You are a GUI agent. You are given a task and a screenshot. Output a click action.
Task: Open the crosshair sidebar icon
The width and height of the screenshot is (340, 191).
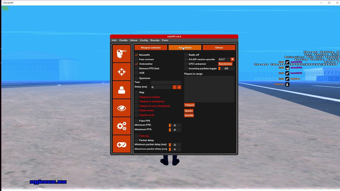122,72
